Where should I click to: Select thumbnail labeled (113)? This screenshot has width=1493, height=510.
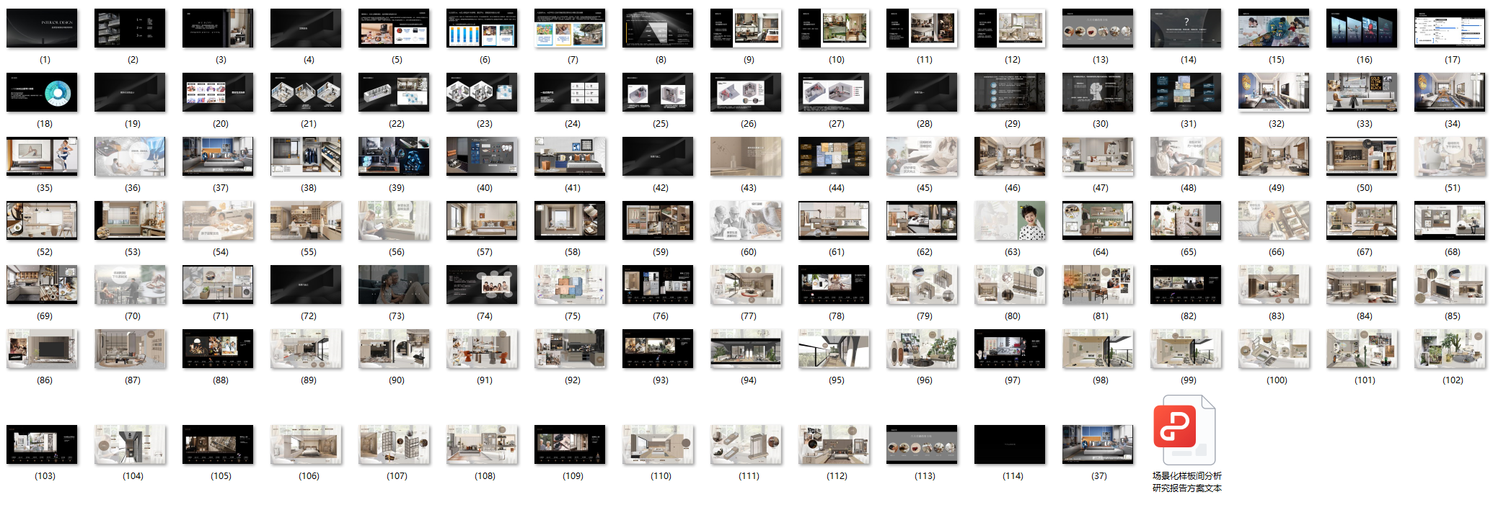pos(922,444)
